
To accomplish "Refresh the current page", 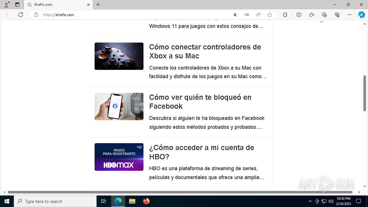I will 21,15.
